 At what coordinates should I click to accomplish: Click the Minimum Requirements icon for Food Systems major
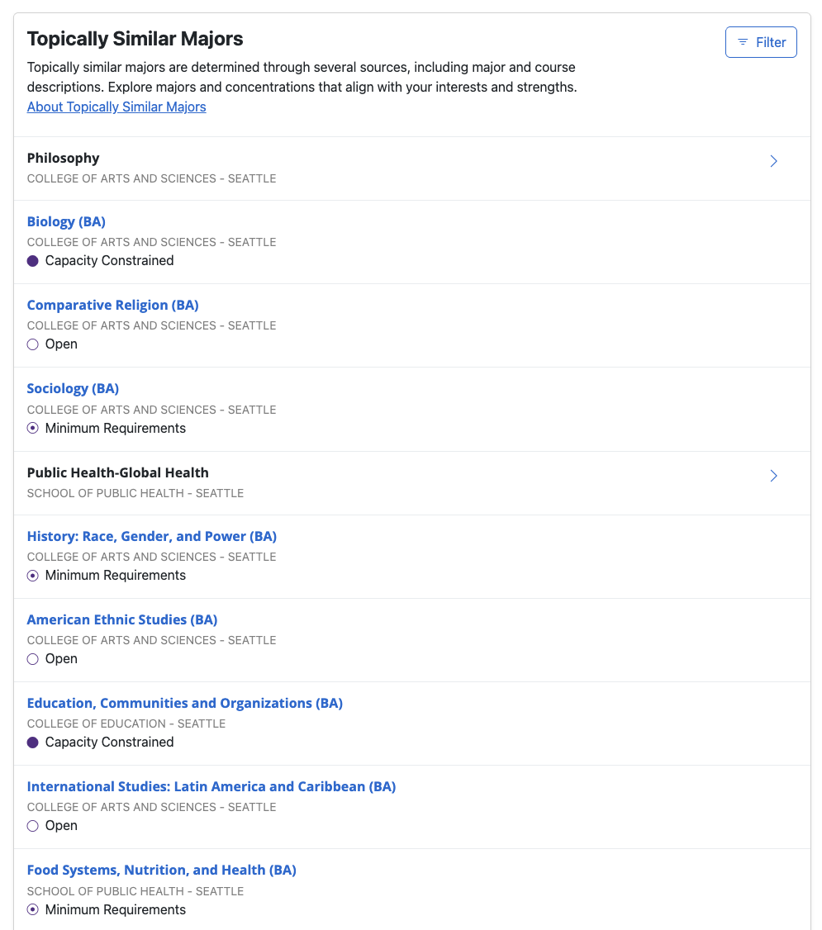[x=32, y=909]
